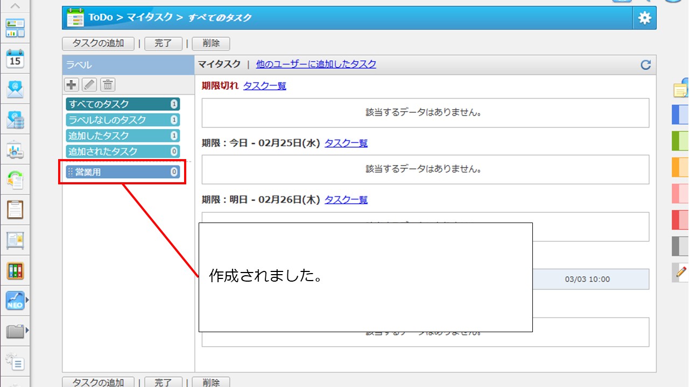This screenshot has width=689, height=387.
Task: Select the 追加されたタスク label
Action: click(123, 152)
